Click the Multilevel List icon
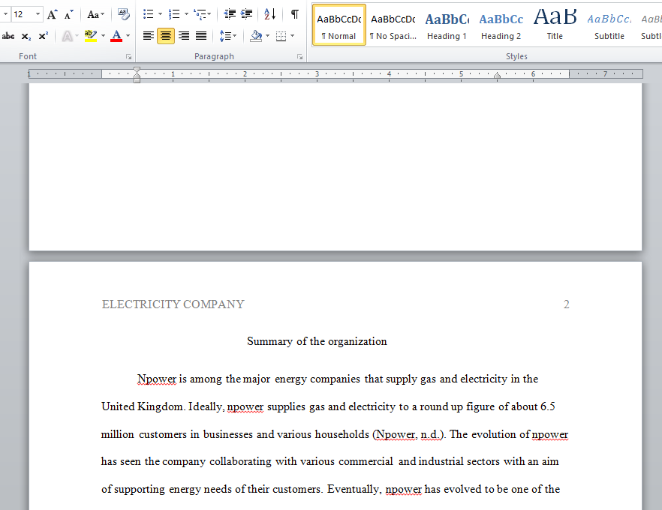The height and width of the screenshot is (510, 662). click(x=200, y=15)
